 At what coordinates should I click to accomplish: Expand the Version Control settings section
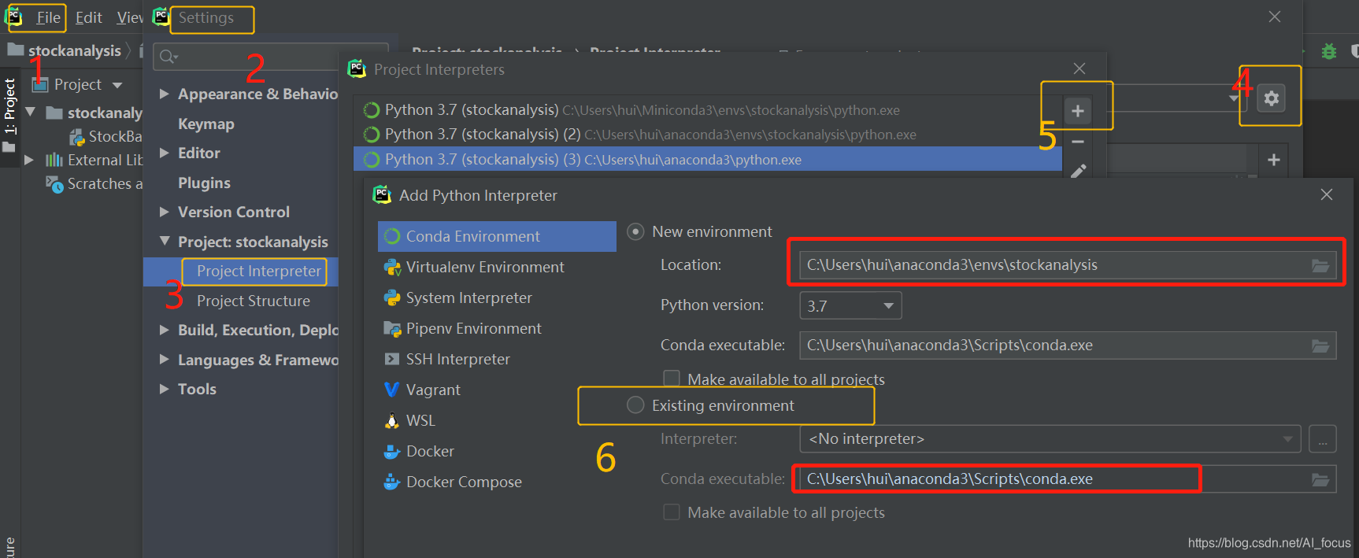coord(165,212)
